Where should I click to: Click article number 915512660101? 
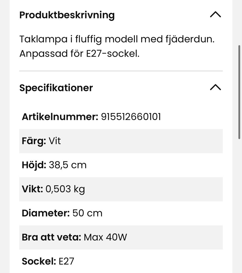pos(131,117)
